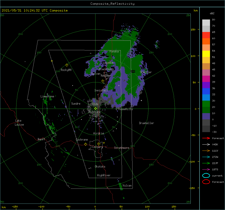Click the yellow V marker north of RockyMH

(52, 61)
